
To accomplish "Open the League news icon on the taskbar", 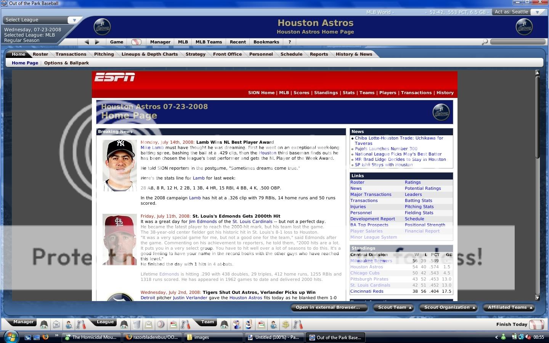I will (137, 325).
